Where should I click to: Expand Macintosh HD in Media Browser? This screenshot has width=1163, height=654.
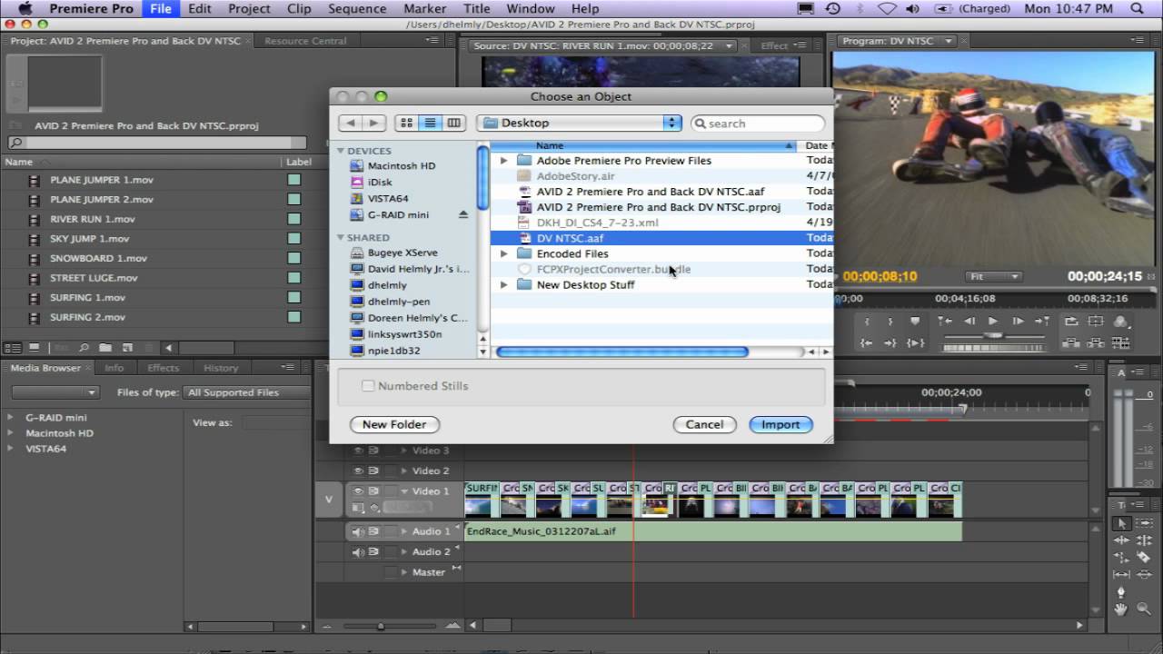(x=11, y=433)
